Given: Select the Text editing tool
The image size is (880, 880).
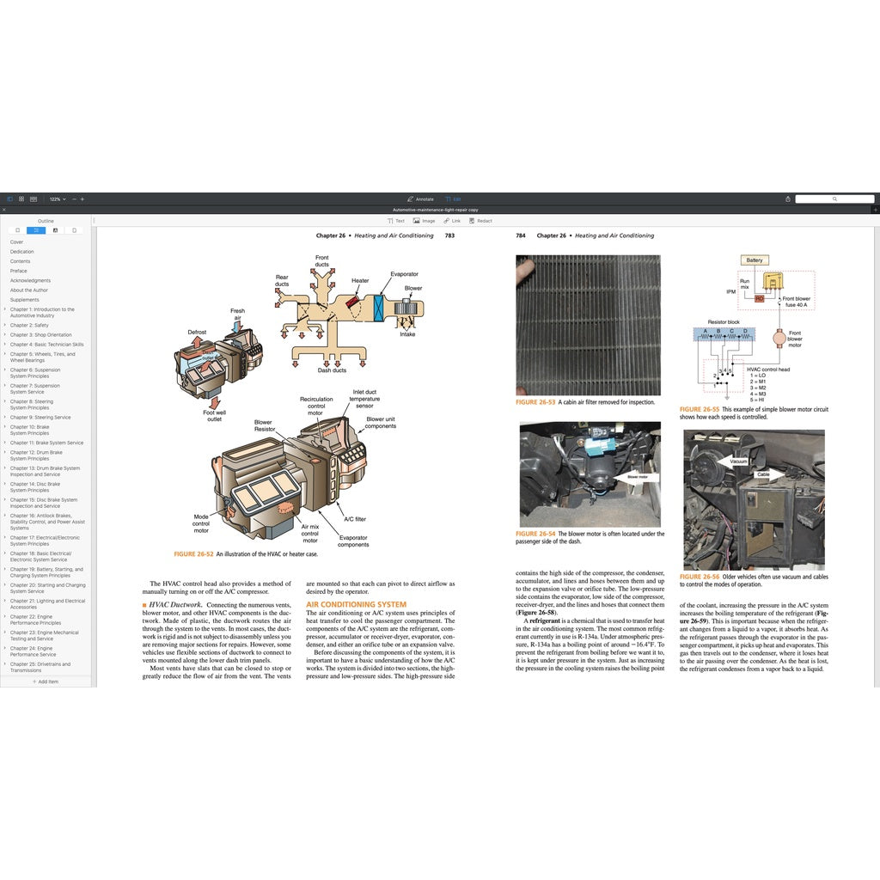Looking at the screenshot, I should coord(395,221).
